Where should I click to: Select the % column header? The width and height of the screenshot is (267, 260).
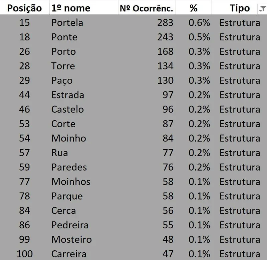coord(194,8)
